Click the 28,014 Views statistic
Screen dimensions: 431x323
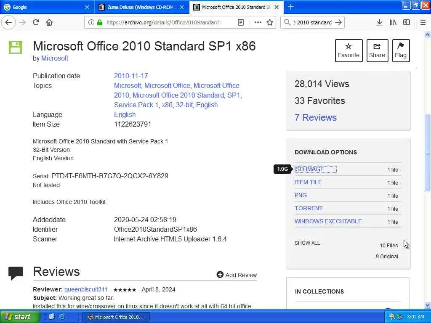322,84
